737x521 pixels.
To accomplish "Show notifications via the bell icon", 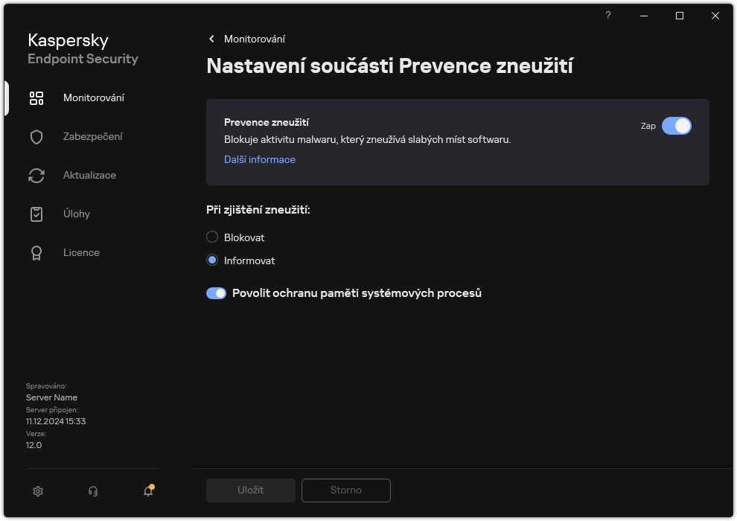I will [x=147, y=492].
